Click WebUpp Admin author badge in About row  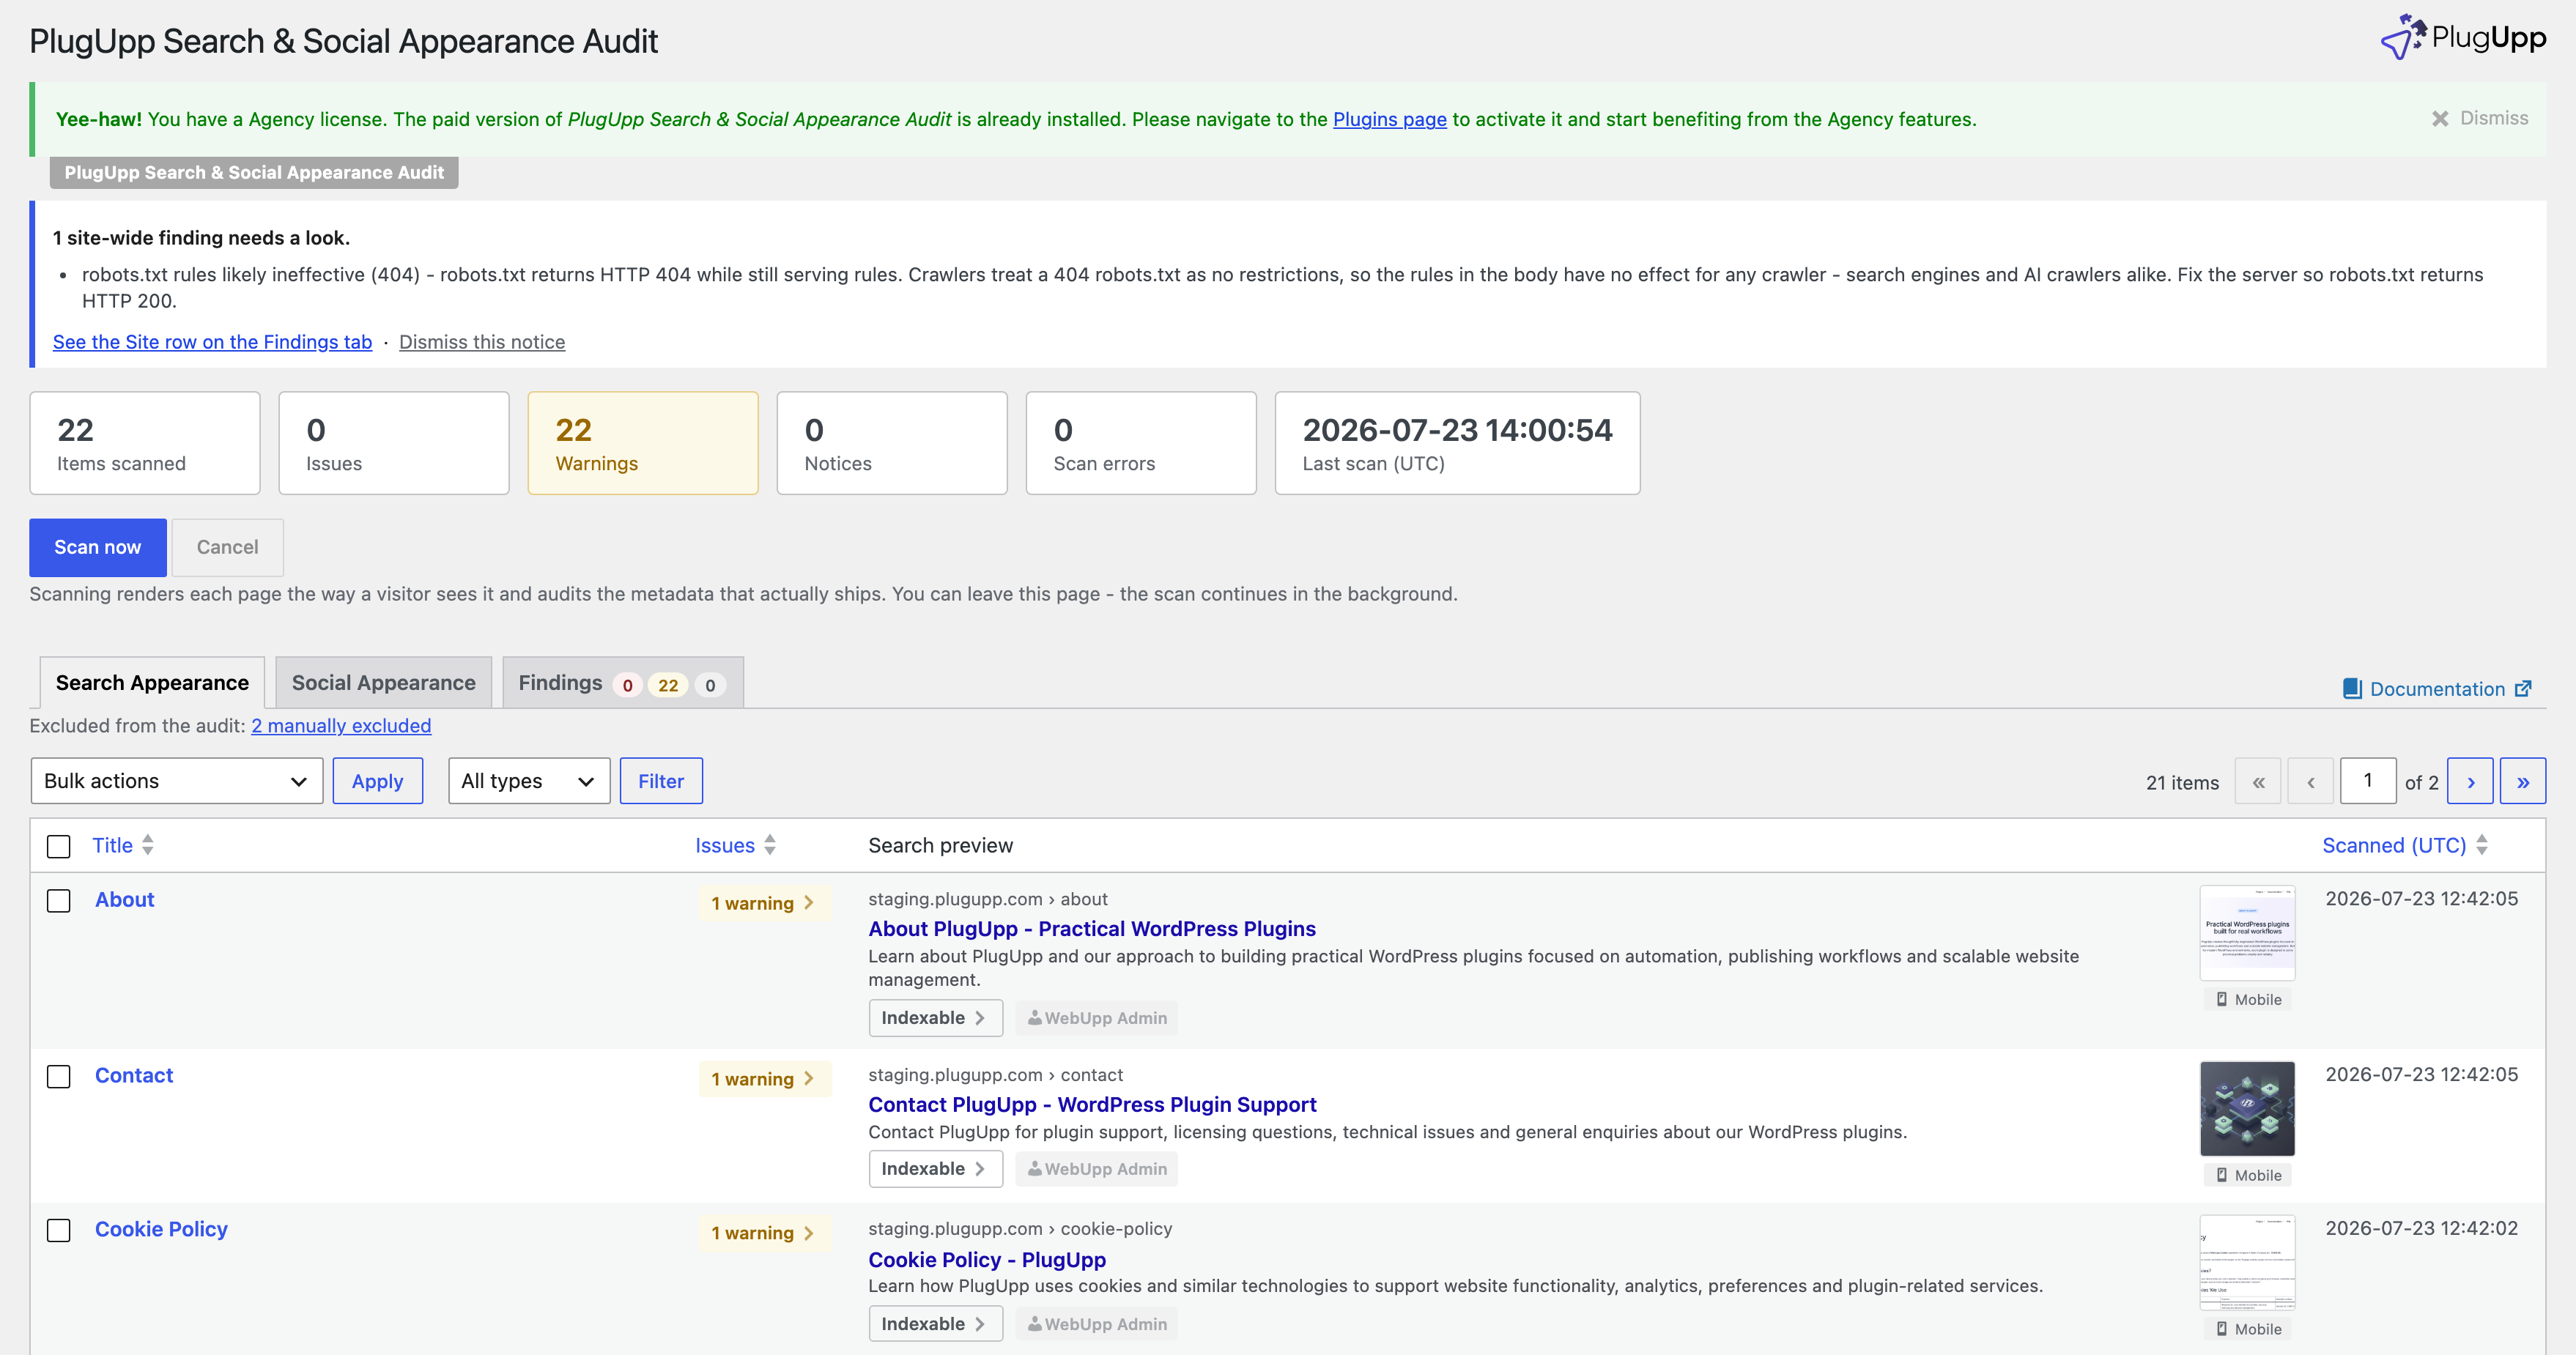pos(1096,1018)
